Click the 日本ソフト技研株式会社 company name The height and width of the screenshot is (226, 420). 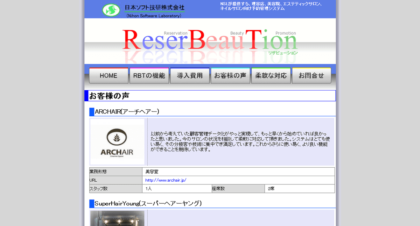(155, 7)
